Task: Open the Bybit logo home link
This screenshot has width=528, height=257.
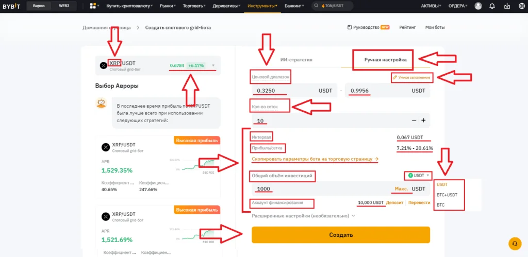Action: 11,6
